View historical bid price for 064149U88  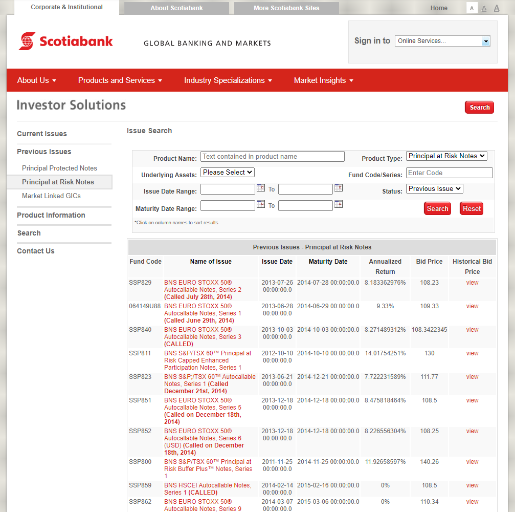[472, 306]
